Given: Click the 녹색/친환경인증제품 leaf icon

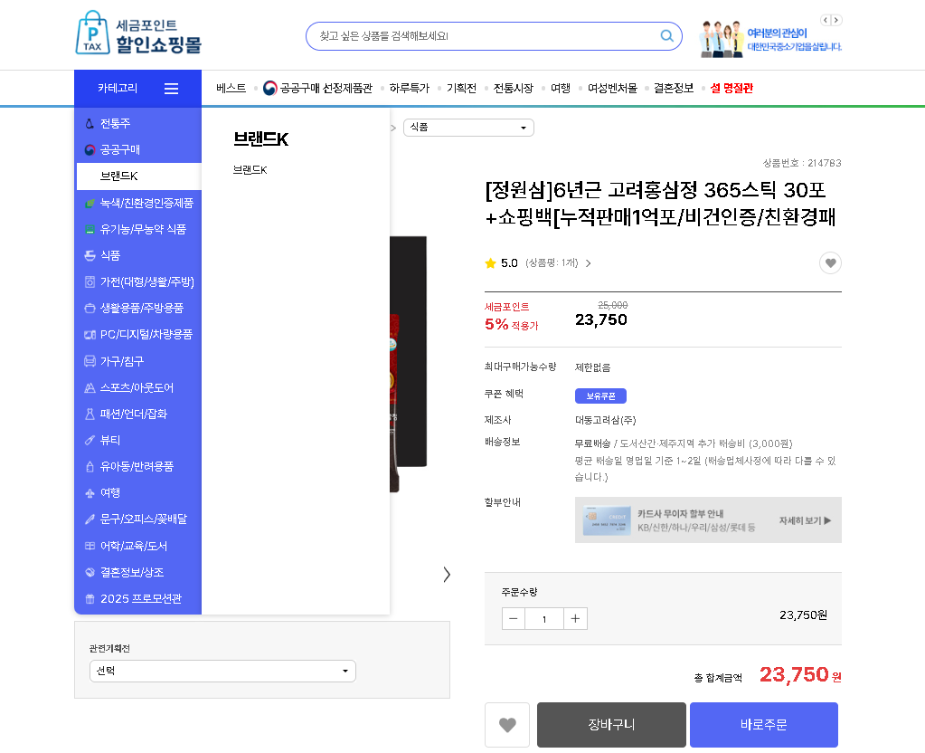Looking at the screenshot, I should (x=90, y=203).
